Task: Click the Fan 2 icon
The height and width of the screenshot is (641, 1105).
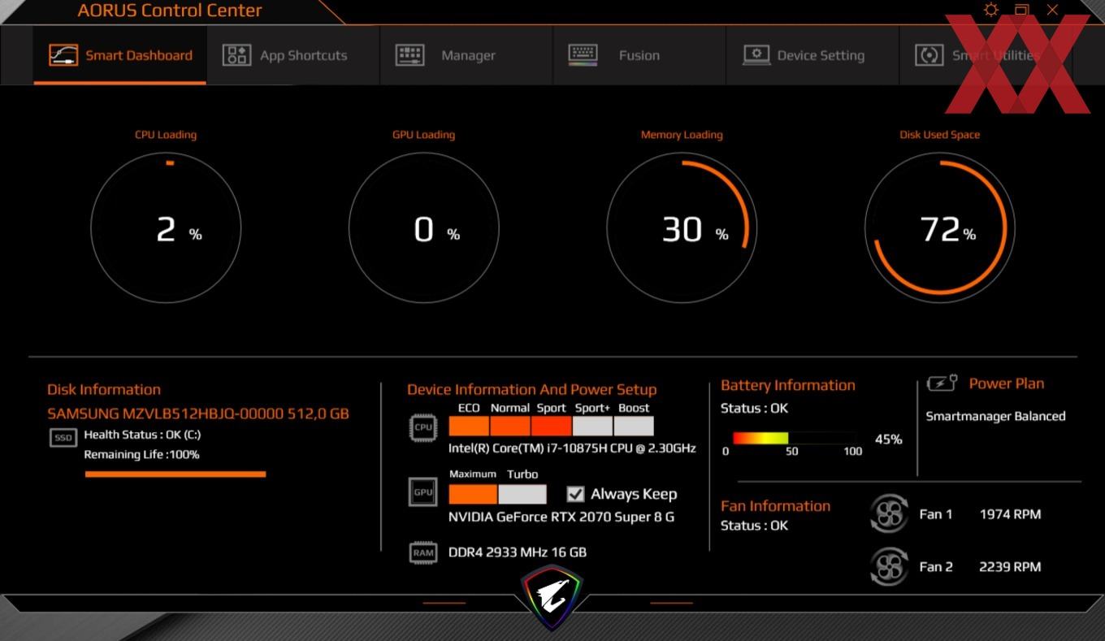Action: 889,566
